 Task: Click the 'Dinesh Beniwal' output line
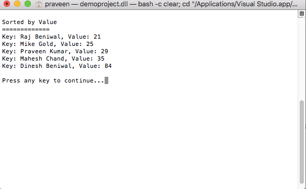click(57, 66)
